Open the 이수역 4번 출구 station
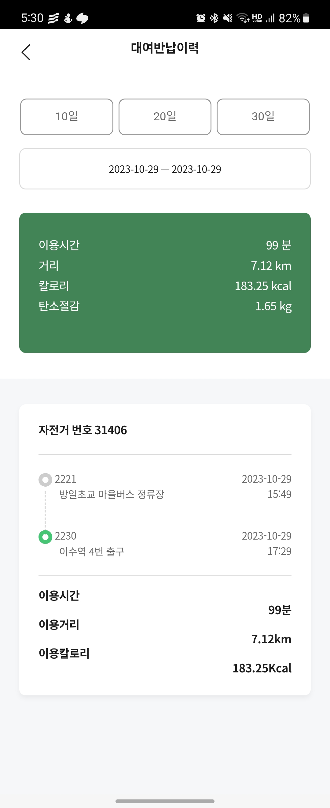This screenshot has height=808, width=330. point(92,552)
